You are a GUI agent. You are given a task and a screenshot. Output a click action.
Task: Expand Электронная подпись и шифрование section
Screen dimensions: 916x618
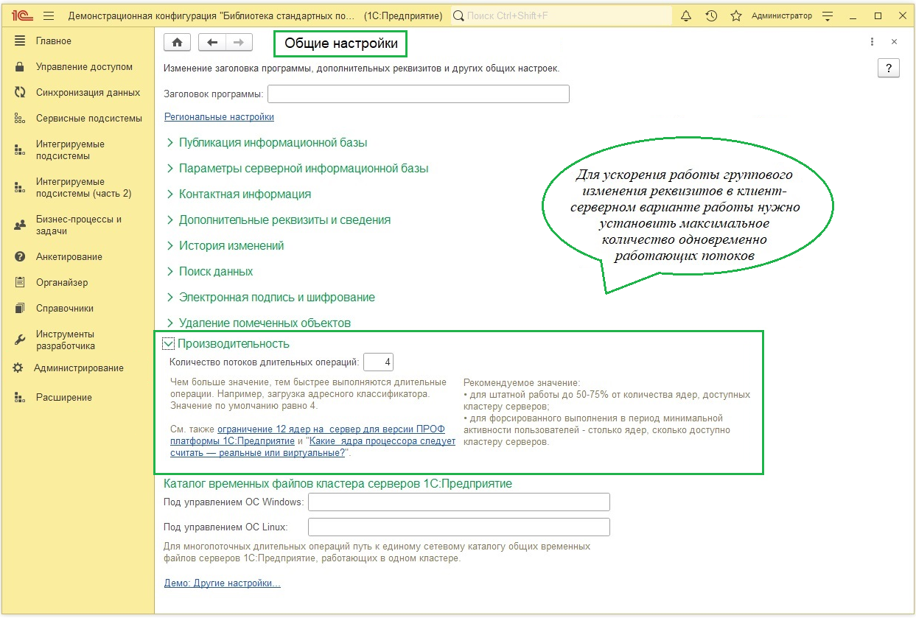(276, 298)
